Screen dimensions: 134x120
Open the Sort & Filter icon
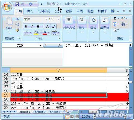pyautogui.click(x=123, y=18)
